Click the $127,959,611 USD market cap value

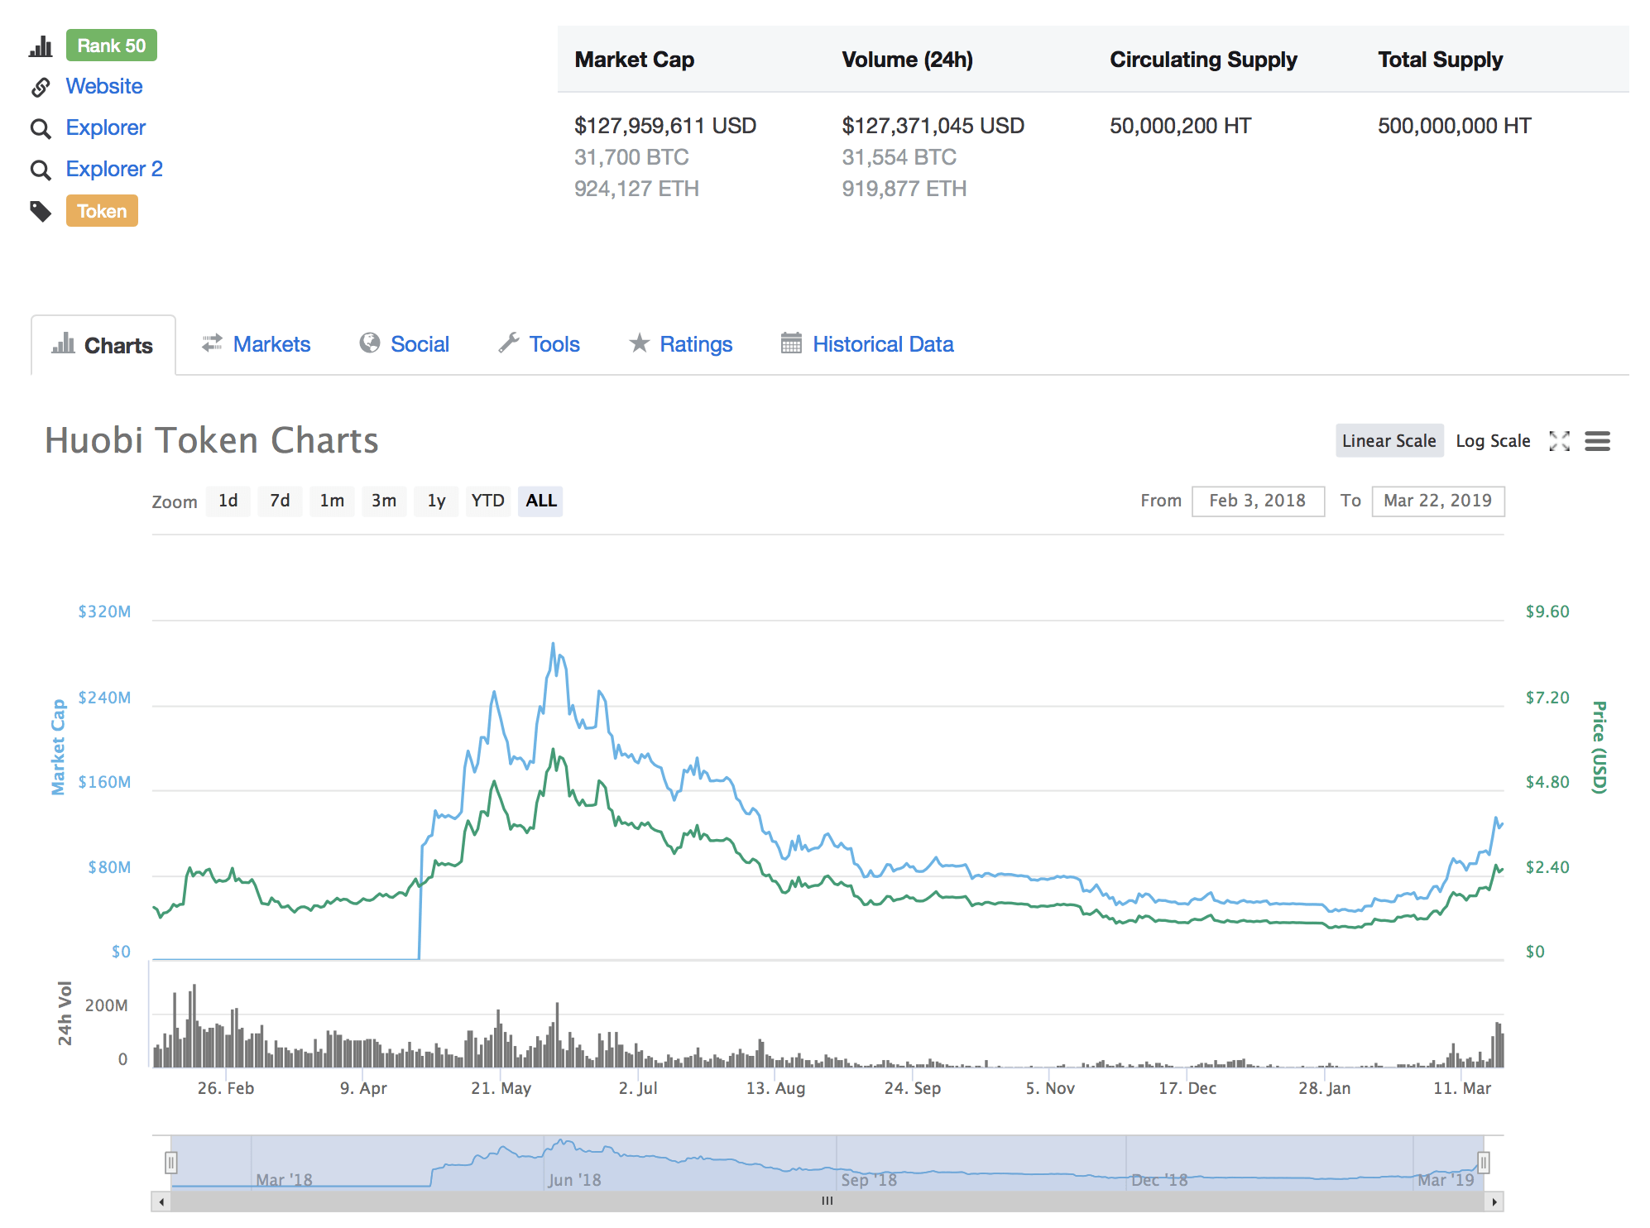[665, 126]
